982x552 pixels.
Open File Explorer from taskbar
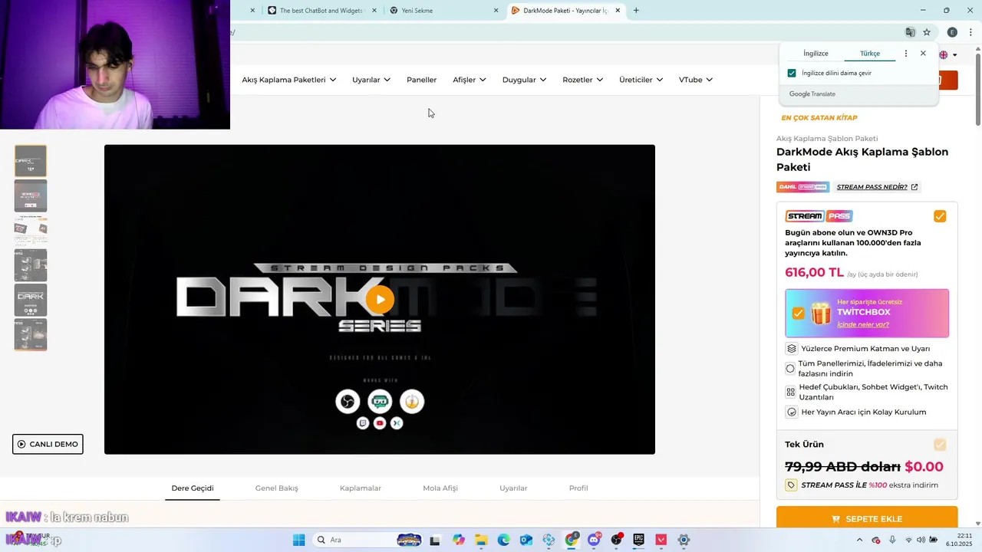481,540
